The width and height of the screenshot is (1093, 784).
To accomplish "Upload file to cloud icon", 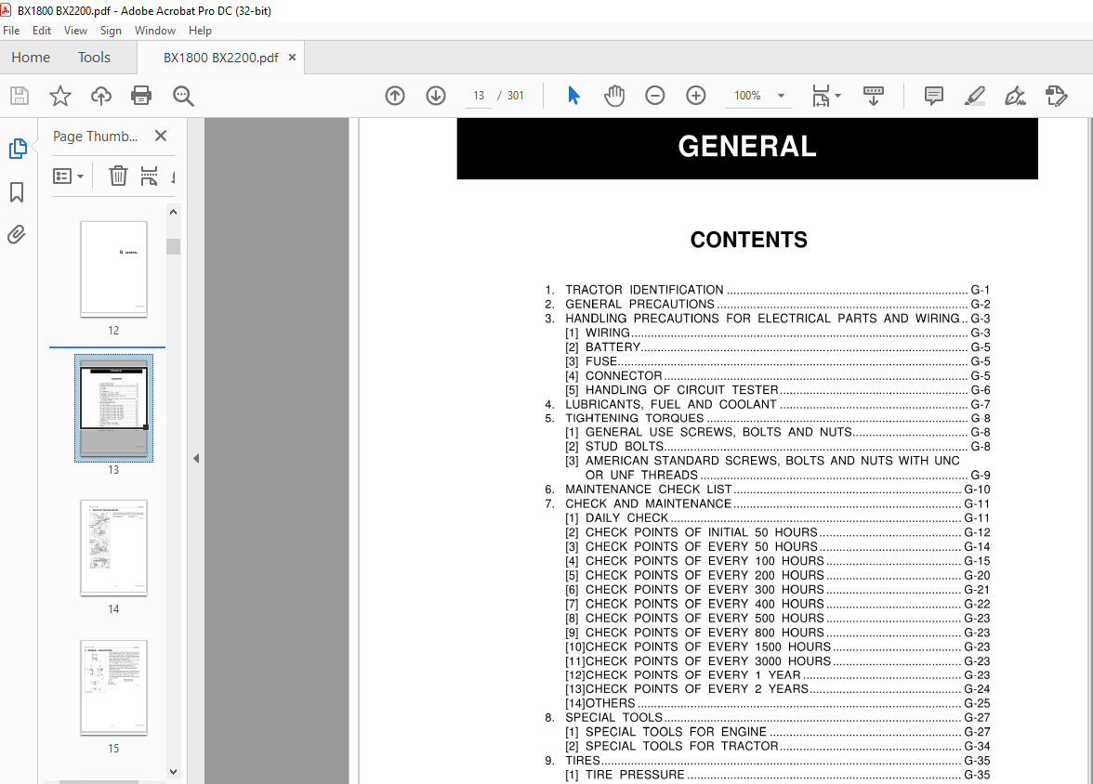I will point(101,96).
